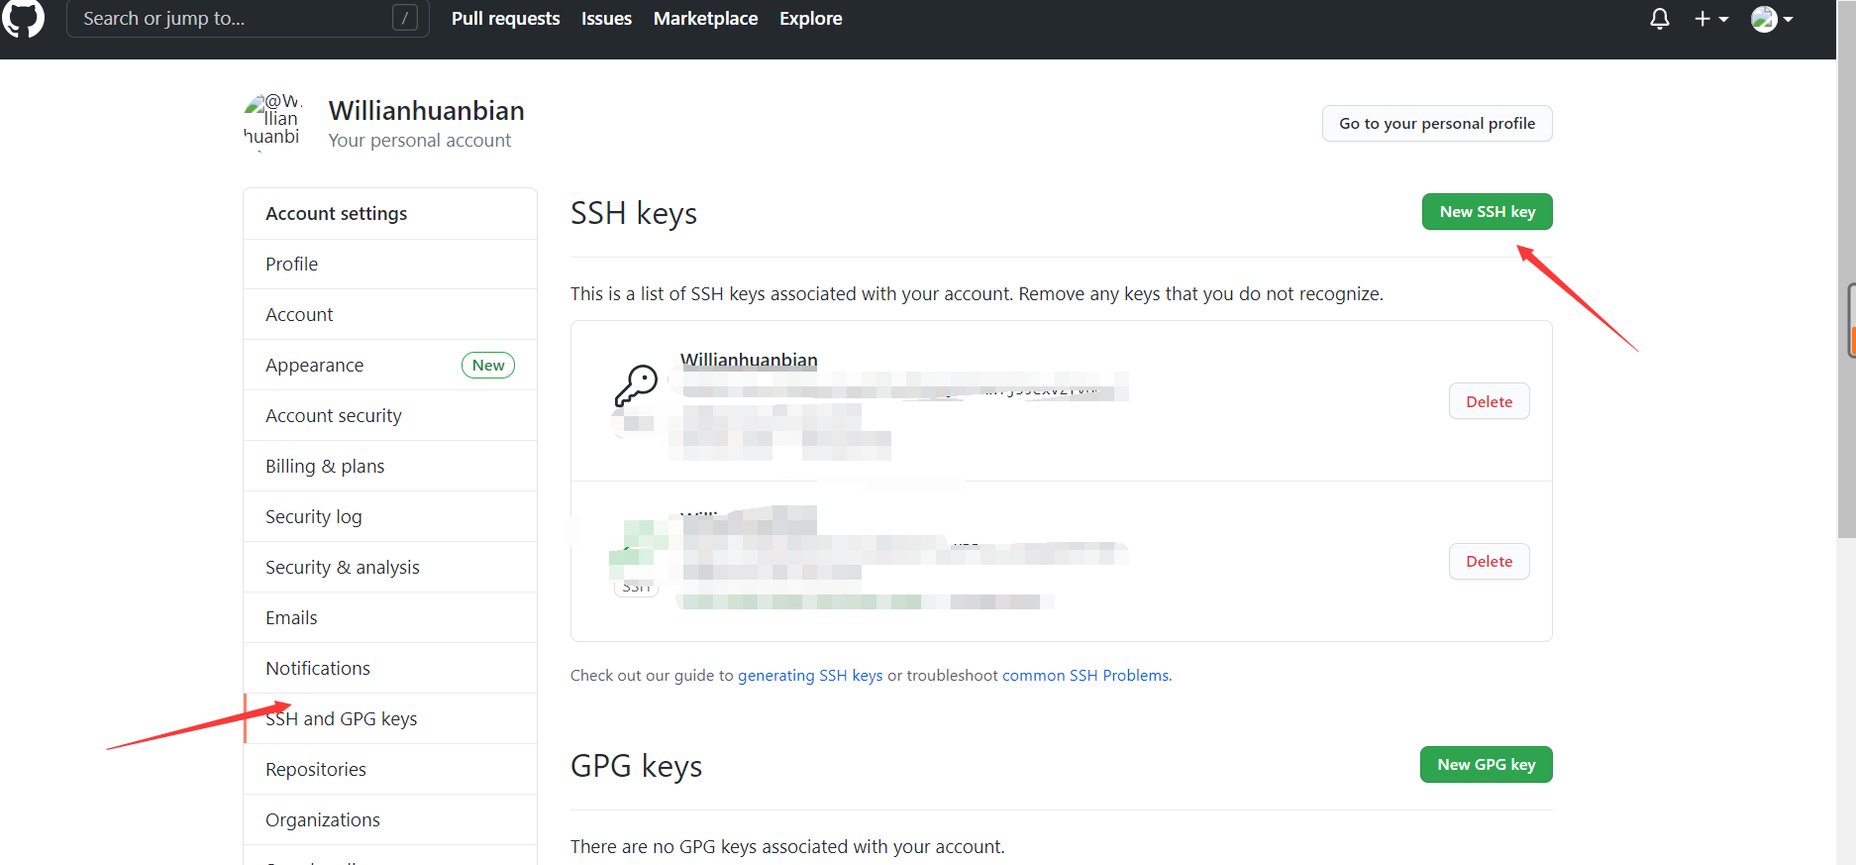Open Marketplace in top navigation
Image resolution: width=1856 pixels, height=865 pixels.
[x=705, y=19]
